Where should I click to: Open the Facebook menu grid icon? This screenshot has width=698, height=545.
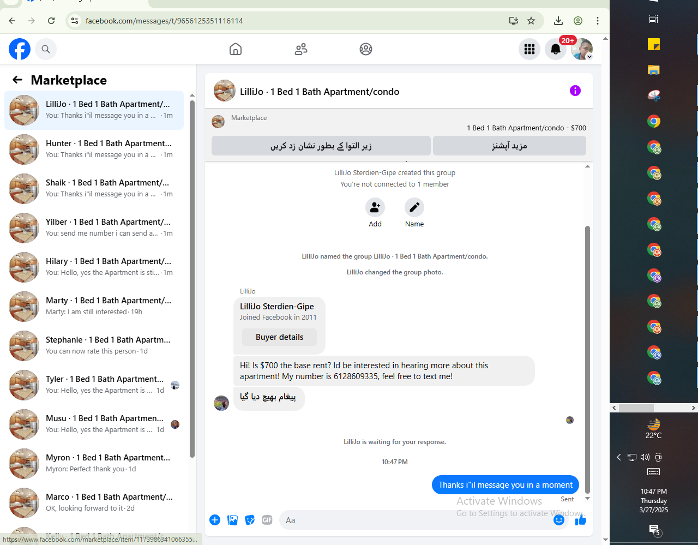[529, 49]
